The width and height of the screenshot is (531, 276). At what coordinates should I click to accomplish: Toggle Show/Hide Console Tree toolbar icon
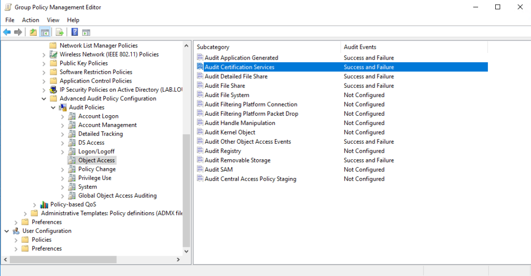[x=45, y=32]
